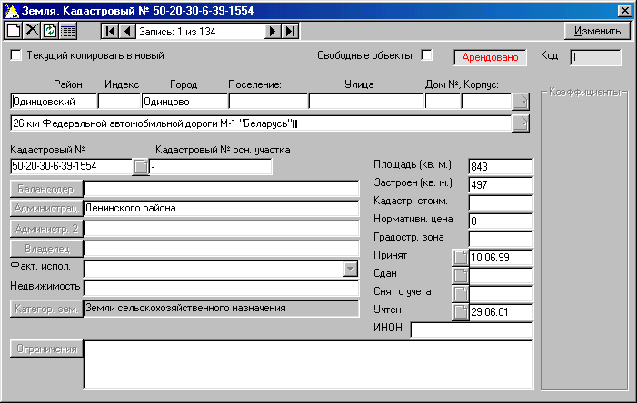Toggle the Свободные объекты checkbox

tap(426, 55)
